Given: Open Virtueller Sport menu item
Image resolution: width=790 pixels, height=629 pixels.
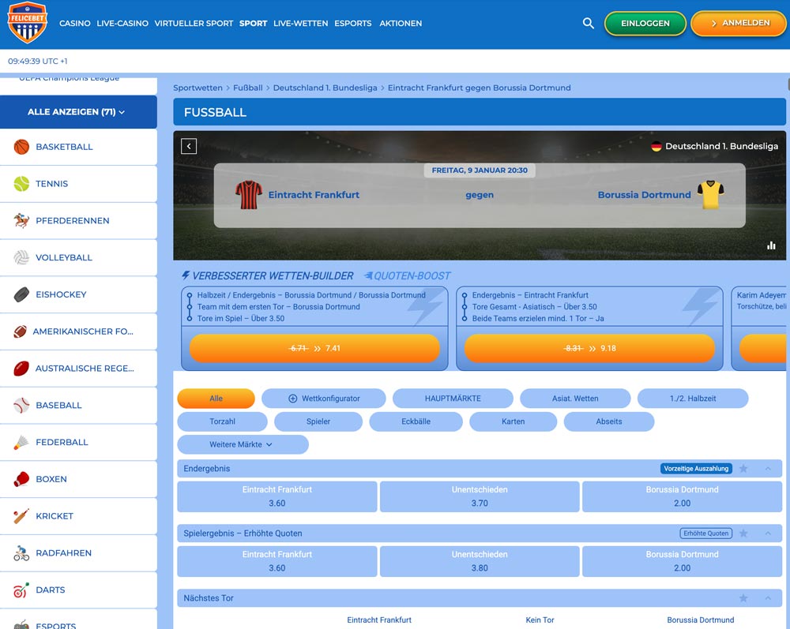Looking at the screenshot, I should [x=194, y=23].
